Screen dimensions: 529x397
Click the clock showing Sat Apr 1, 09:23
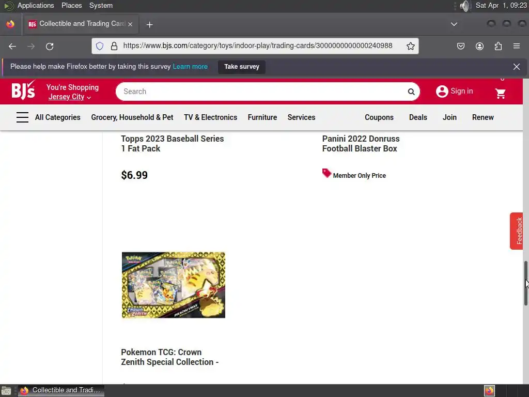point(501,5)
